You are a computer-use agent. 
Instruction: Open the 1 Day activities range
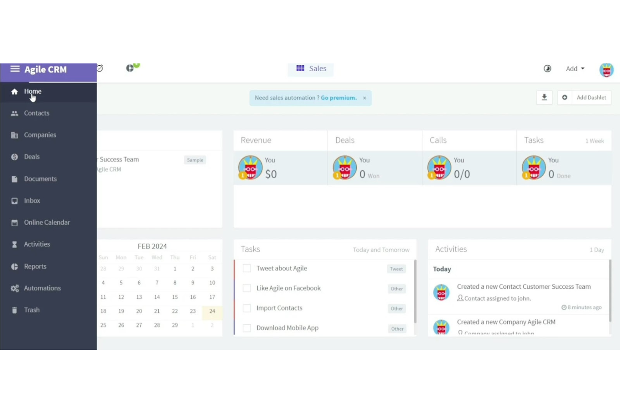pos(597,250)
